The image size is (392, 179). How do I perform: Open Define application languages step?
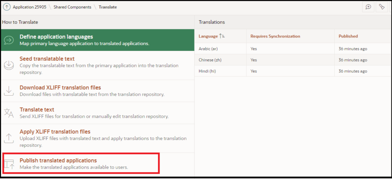[x=56, y=37]
